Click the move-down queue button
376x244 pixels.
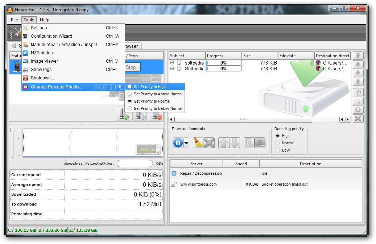[358, 73]
